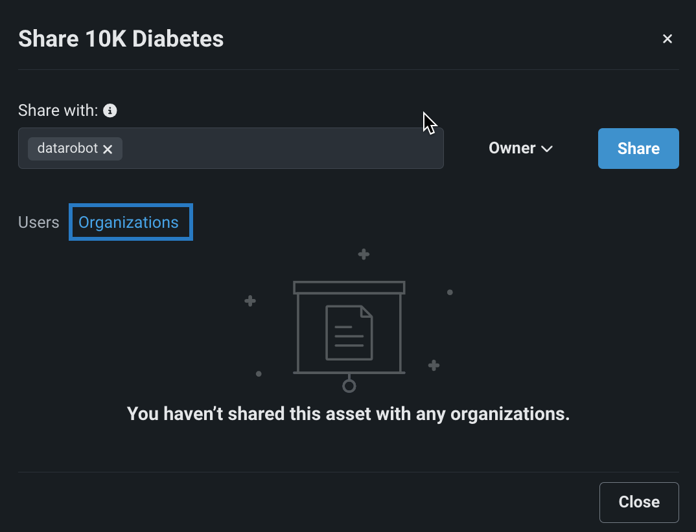The width and height of the screenshot is (696, 532).
Task: Switch to the Users tab
Action: tap(39, 222)
